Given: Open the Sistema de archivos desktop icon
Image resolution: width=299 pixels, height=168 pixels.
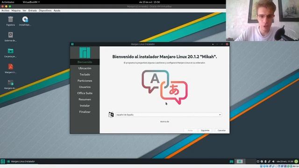Looking at the screenshot, I should pos(10,35).
